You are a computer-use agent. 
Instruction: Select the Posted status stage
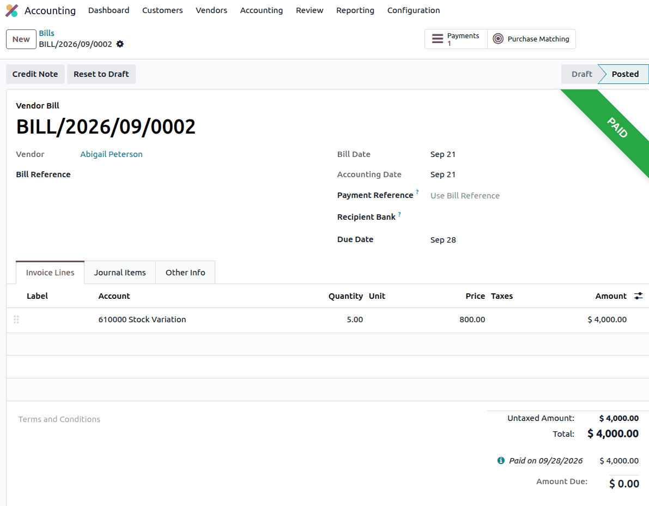[x=625, y=74]
